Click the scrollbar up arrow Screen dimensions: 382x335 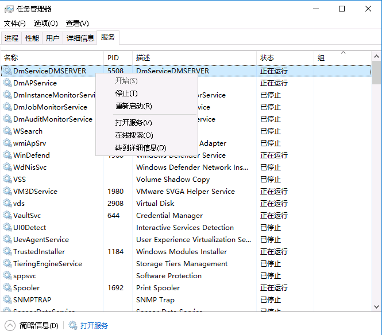click(x=376, y=56)
